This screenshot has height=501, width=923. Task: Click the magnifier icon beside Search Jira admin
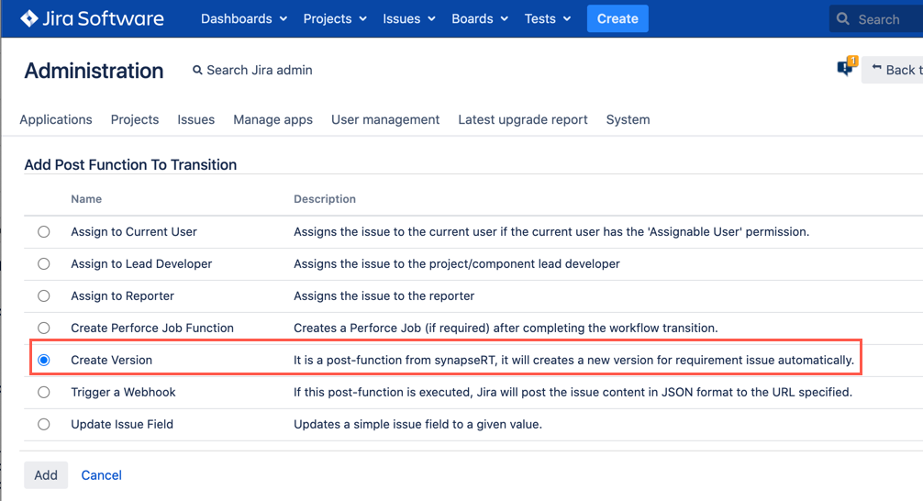197,71
